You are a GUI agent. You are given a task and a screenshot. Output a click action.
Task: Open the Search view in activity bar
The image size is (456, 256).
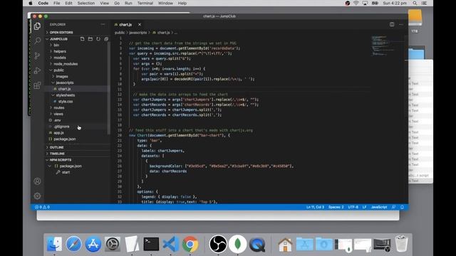point(37,41)
